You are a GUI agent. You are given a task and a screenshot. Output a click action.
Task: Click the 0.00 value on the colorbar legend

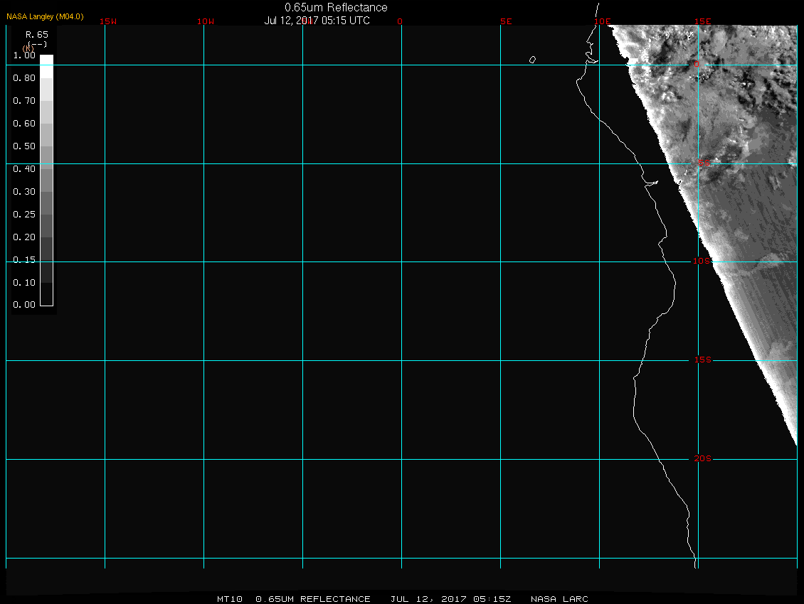[x=24, y=305]
